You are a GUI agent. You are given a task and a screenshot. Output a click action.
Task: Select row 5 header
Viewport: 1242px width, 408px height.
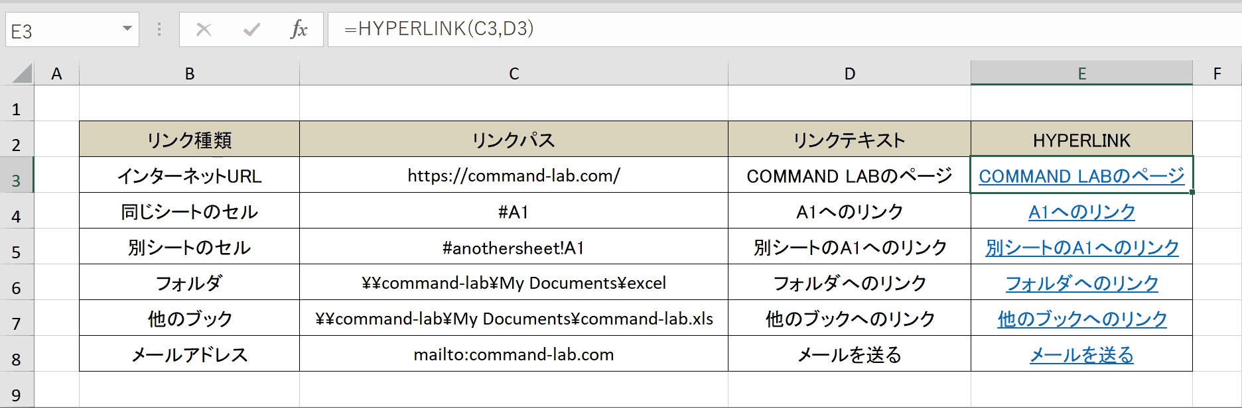click(17, 252)
